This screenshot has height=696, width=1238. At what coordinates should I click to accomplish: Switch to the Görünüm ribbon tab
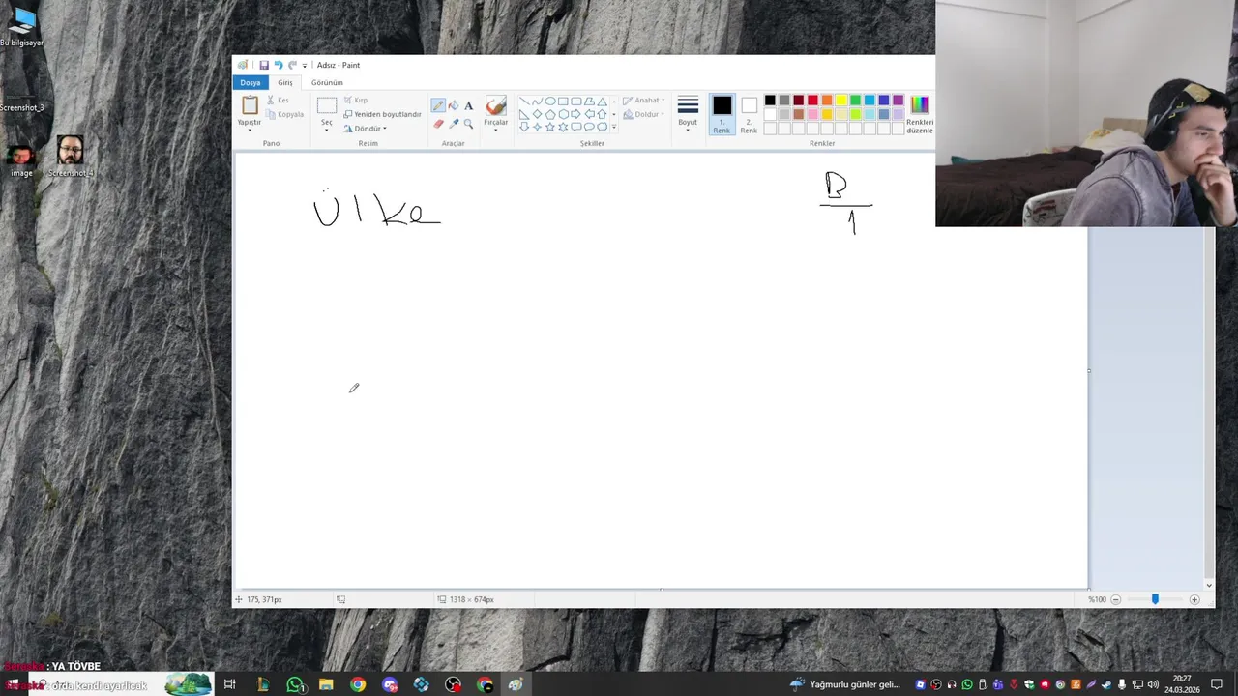coord(327,83)
